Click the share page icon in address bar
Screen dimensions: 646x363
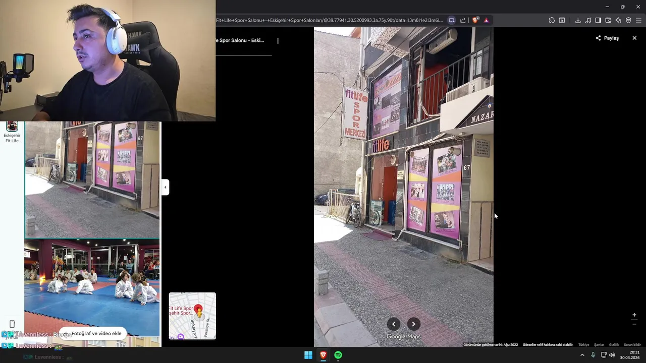463,20
